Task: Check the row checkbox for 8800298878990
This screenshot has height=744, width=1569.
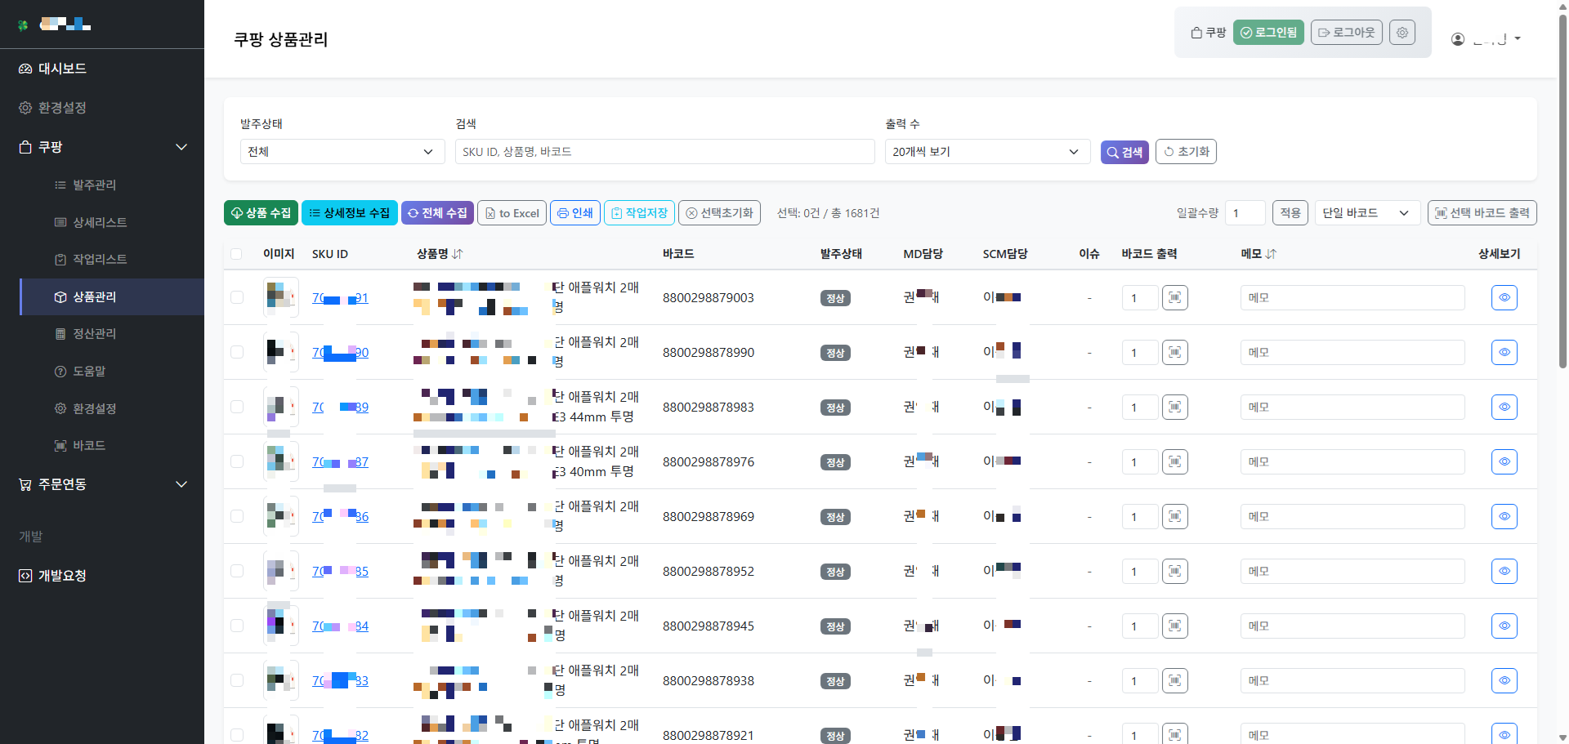Action: tap(237, 352)
